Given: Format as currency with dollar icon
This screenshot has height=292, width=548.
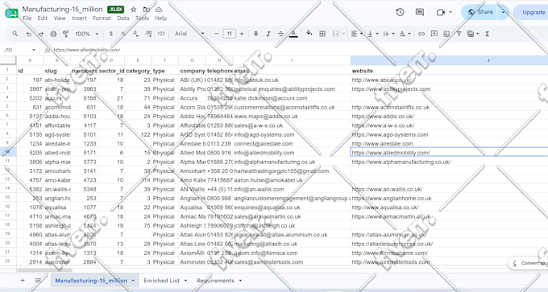Looking at the screenshot, I should click(x=110, y=34).
